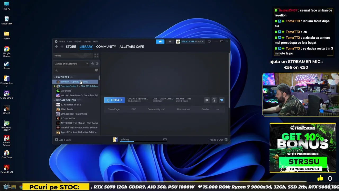
Task: Toggle favorite heart icon for 3DMark
Action: [x=222, y=100]
